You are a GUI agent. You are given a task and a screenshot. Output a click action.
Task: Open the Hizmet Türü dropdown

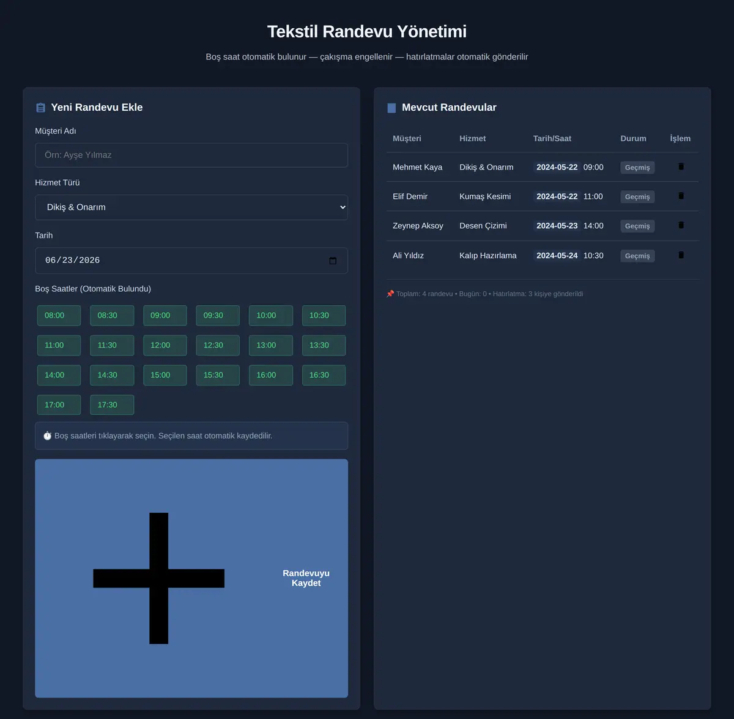coord(191,207)
